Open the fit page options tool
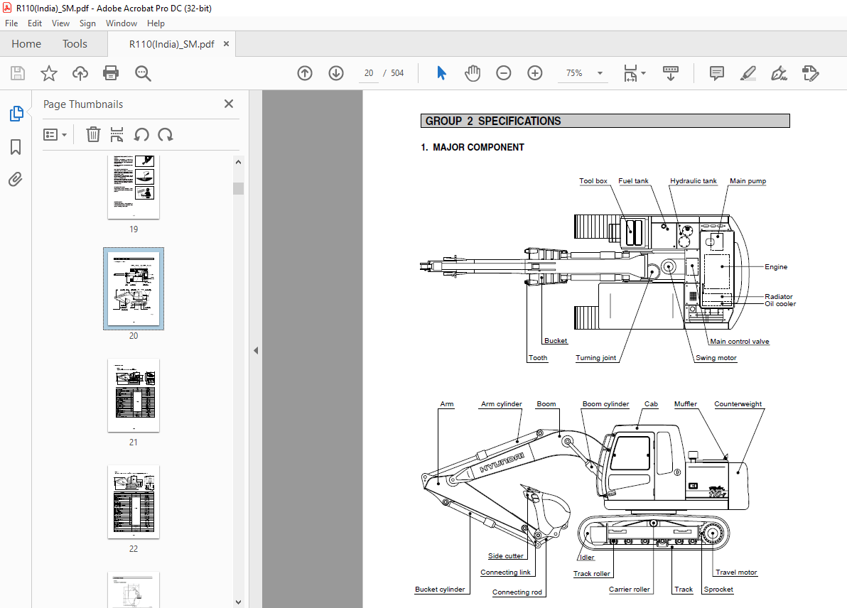 click(630, 73)
